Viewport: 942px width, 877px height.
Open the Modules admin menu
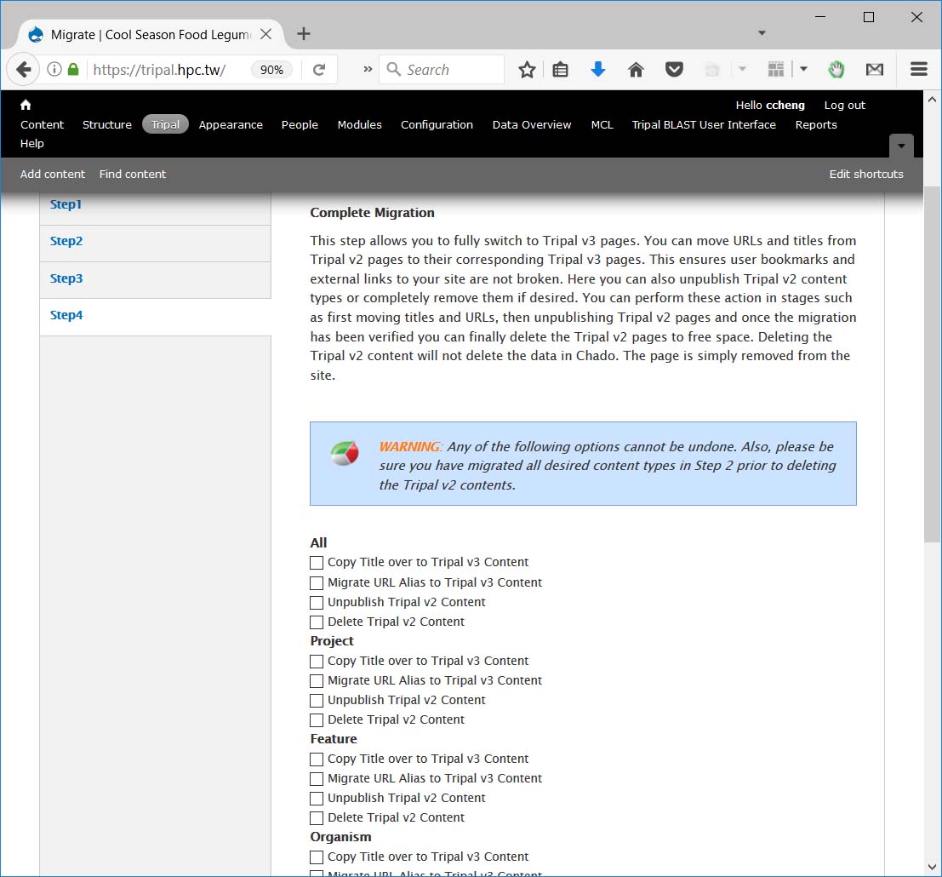pos(359,124)
